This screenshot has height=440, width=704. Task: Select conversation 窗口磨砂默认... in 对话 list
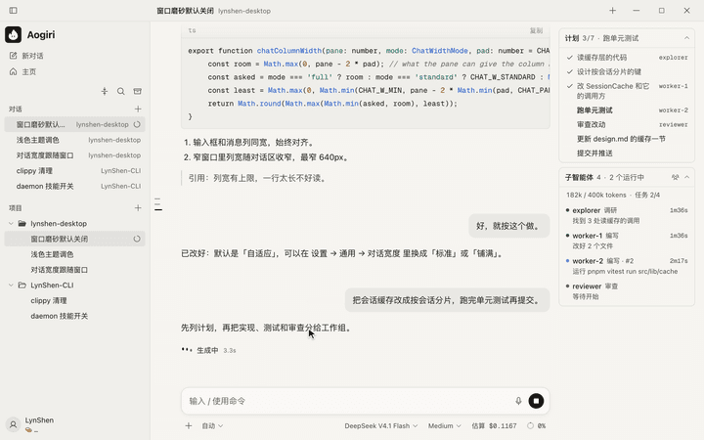pos(74,124)
